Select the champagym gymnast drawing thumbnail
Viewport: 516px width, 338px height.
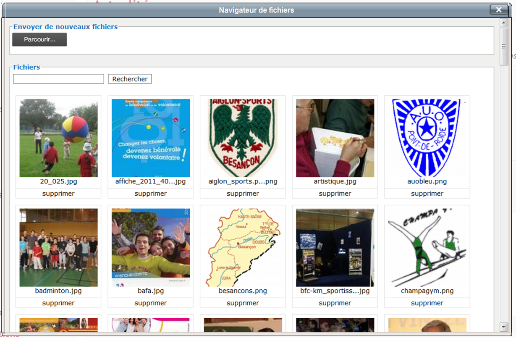427,247
